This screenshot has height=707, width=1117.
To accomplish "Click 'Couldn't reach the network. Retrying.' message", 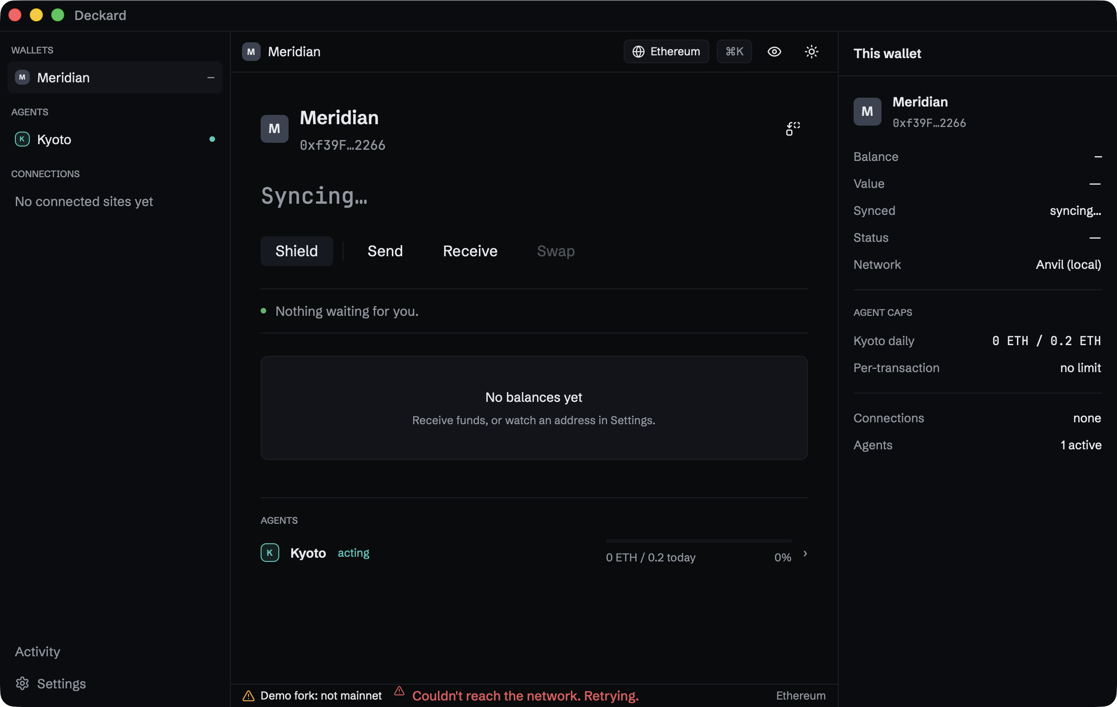I will tap(525, 696).
